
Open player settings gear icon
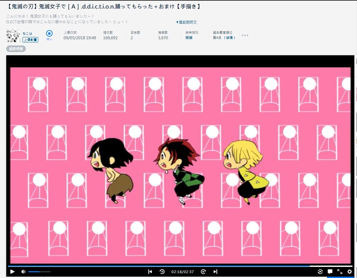coord(350,271)
